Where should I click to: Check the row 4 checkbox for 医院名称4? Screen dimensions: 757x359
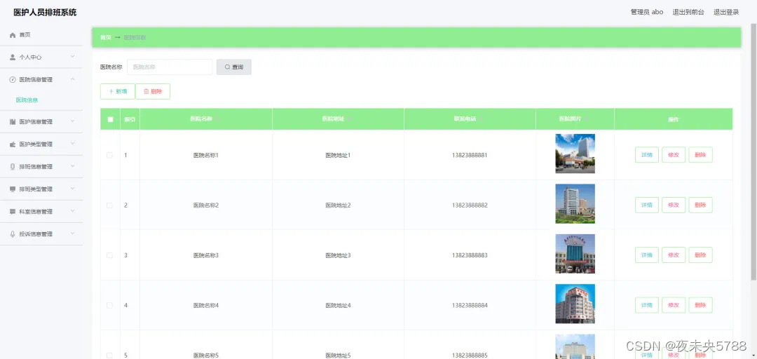(109, 306)
